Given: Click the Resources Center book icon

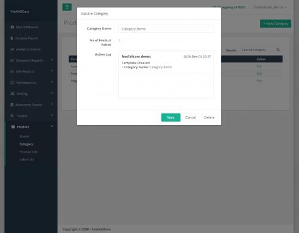Looking at the screenshot, I should pyautogui.click(x=12, y=105).
